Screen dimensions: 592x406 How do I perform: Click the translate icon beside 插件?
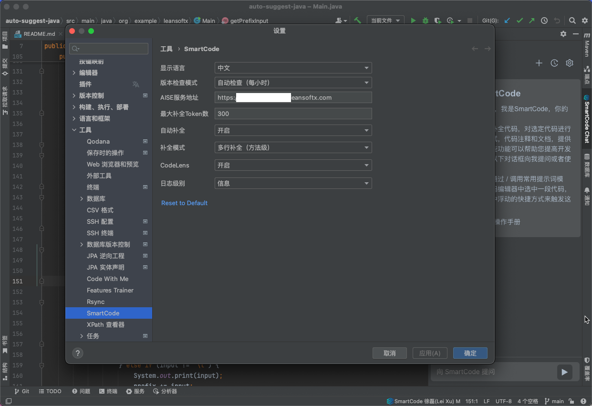[135, 84]
